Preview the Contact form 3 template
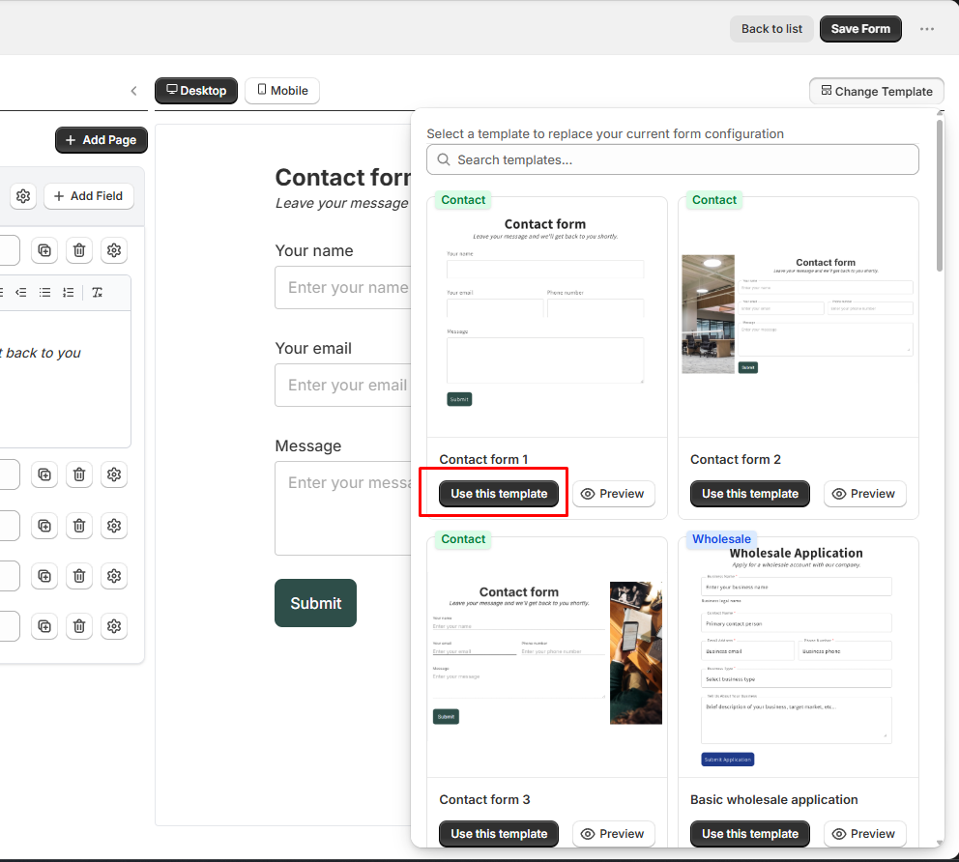 (x=614, y=833)
